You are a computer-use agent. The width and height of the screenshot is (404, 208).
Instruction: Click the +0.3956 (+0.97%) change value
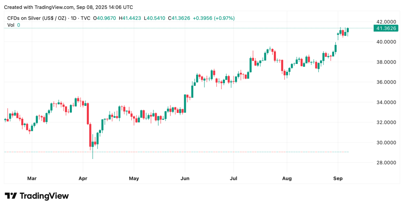pyautogui.click(x=215, y=18)
